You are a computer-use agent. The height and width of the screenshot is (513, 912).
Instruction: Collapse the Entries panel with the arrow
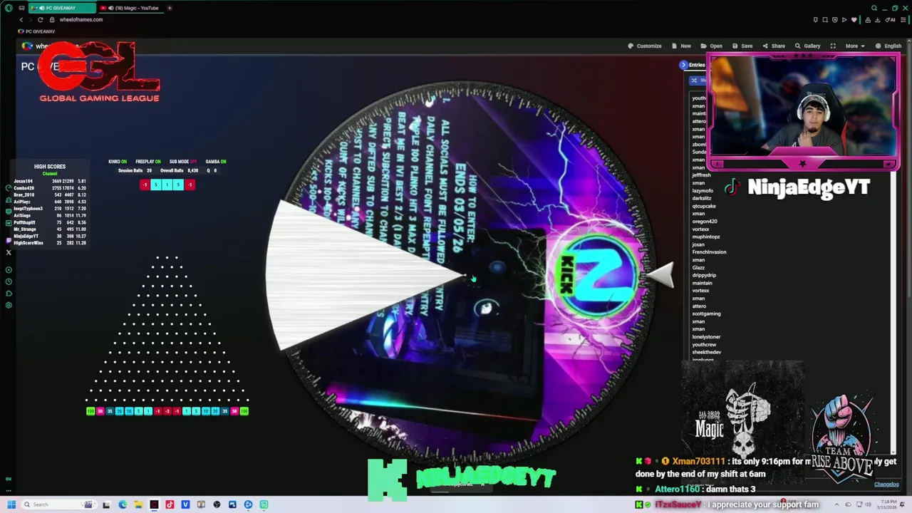683,65
